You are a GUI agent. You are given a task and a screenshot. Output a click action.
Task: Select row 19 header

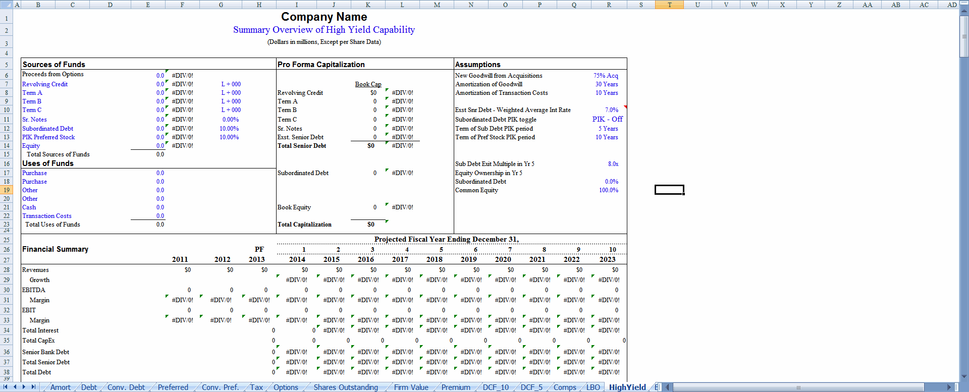pyautogui.click(x=7, y=190)
